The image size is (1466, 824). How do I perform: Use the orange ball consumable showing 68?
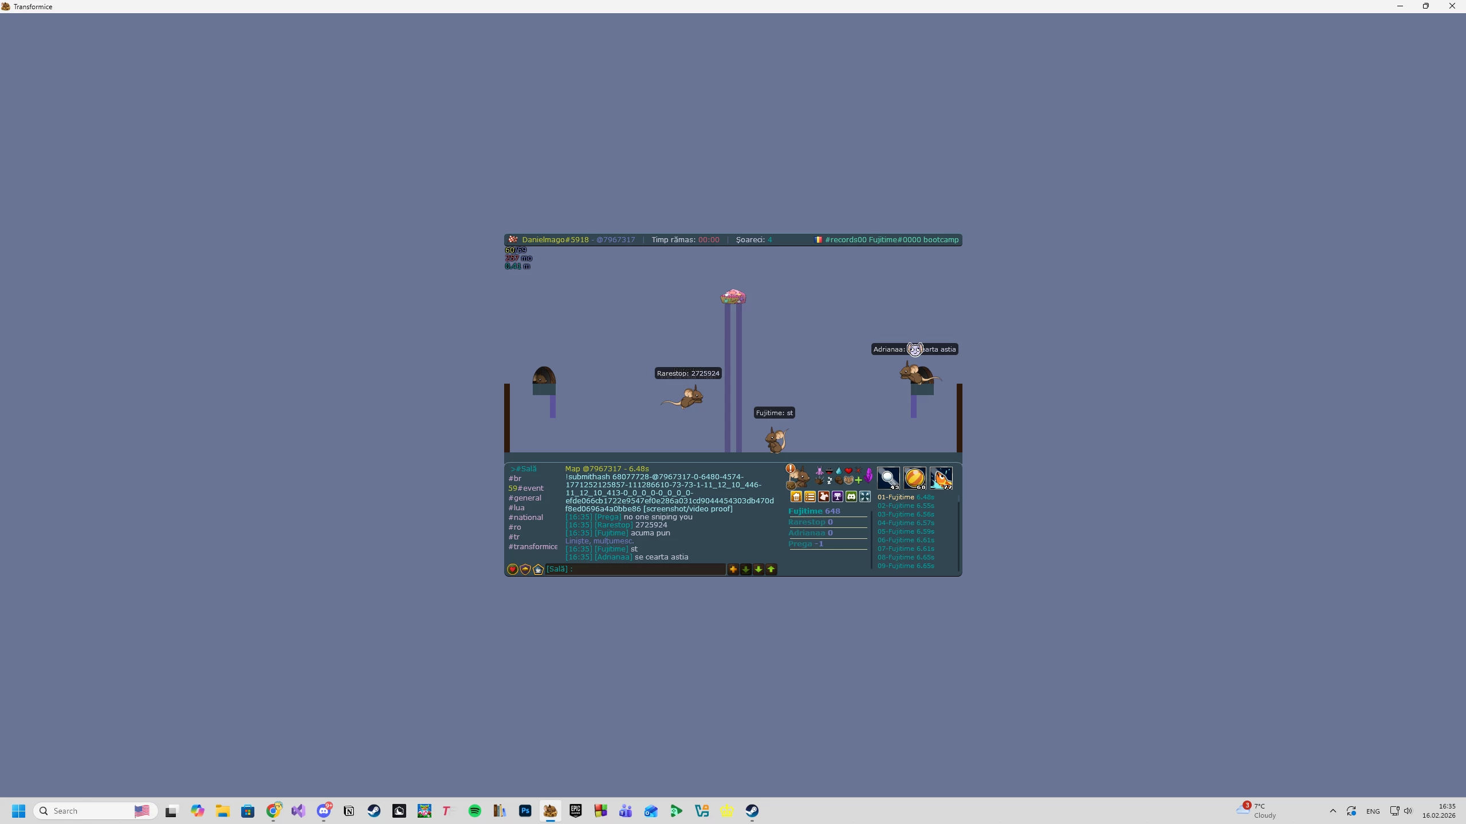click(915, 478)
